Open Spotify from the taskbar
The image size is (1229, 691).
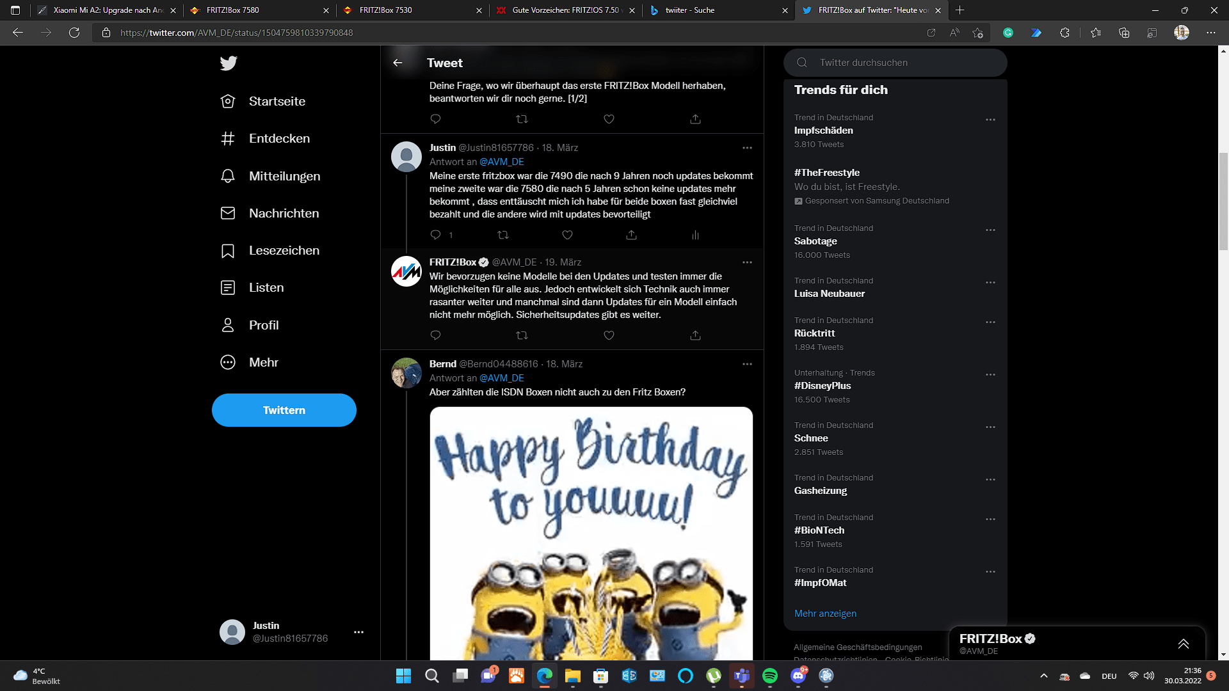(x=770, y=676)
